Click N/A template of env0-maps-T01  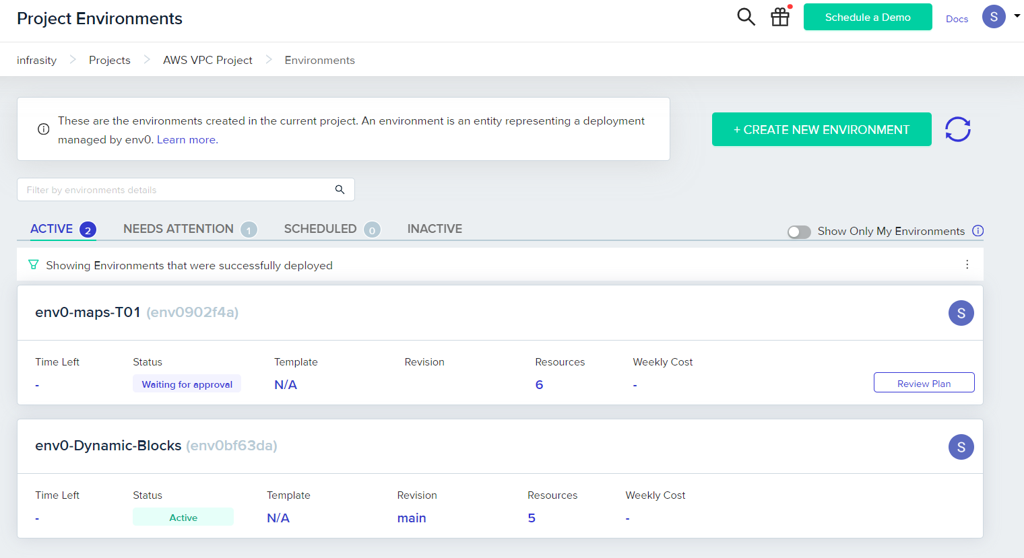(286, 384)
